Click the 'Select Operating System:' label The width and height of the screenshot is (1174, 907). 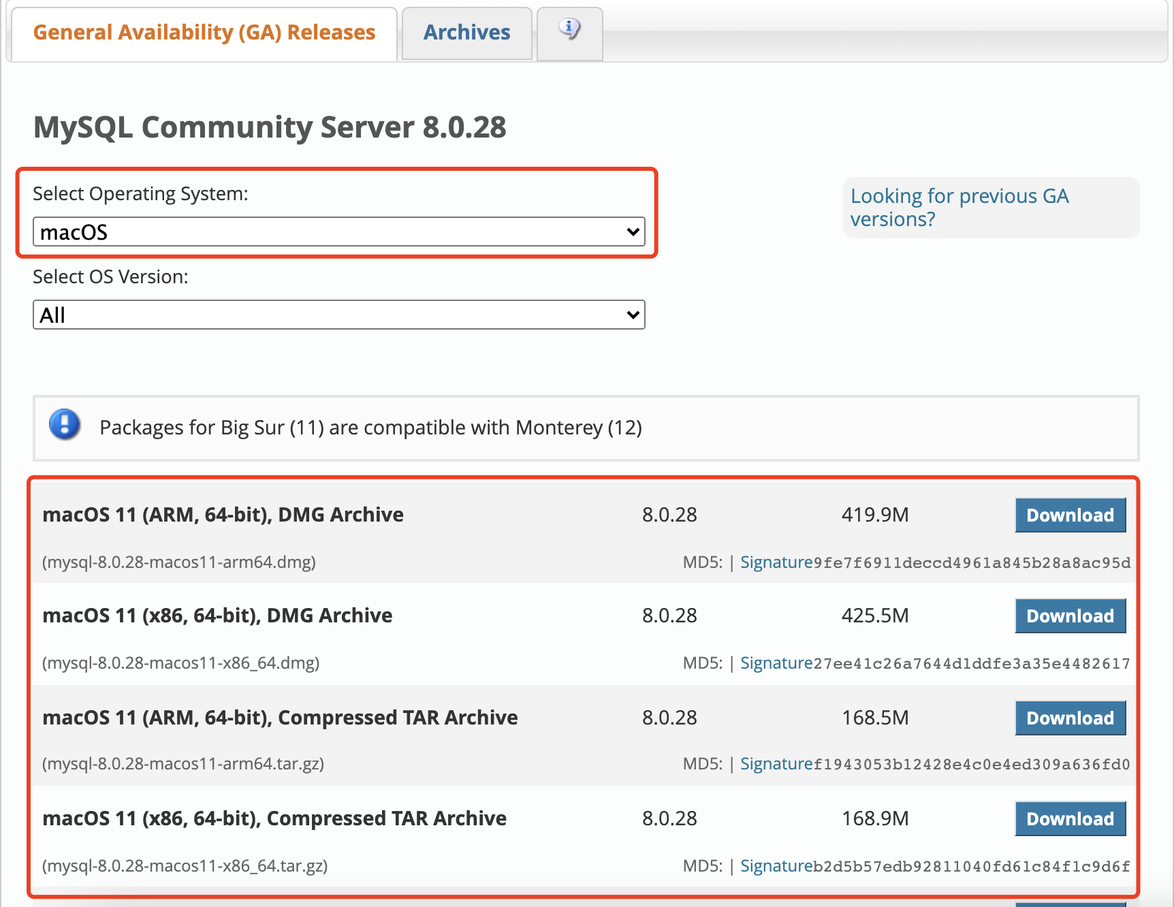(x=140, y=194)
